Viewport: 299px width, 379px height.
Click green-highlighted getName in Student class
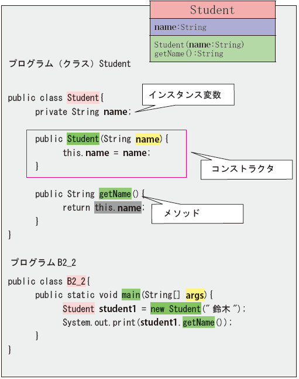click(115, 194)
